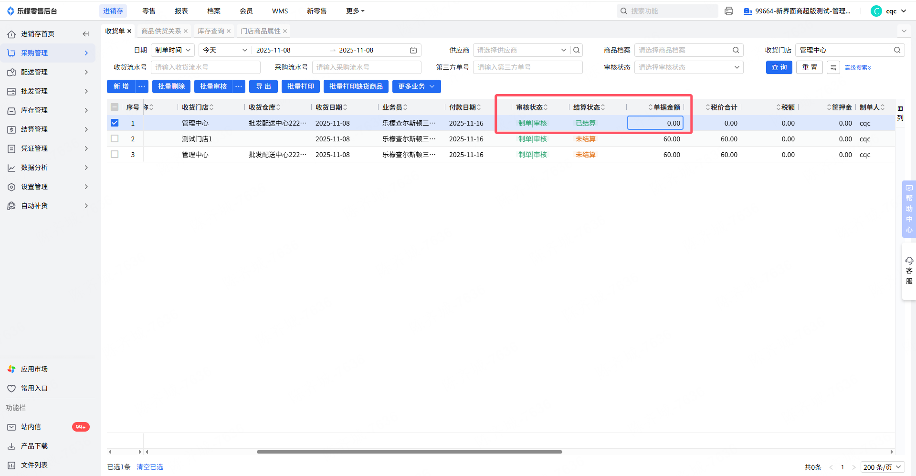Click the filter settings icon beside 重置
The height and width of the screenshot is (476, 916).
833,68
